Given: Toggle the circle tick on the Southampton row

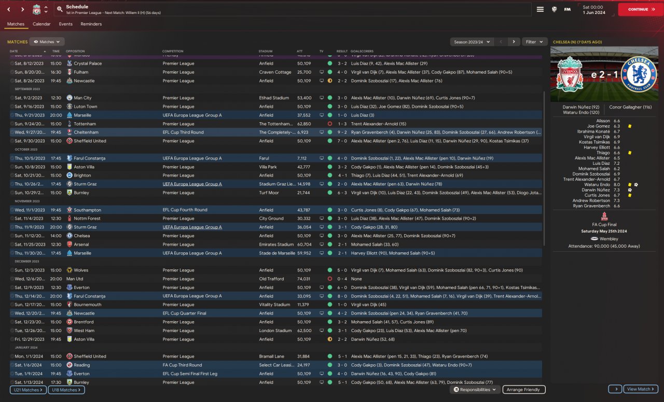Looking at the screenshot, I should click(12, 210).
